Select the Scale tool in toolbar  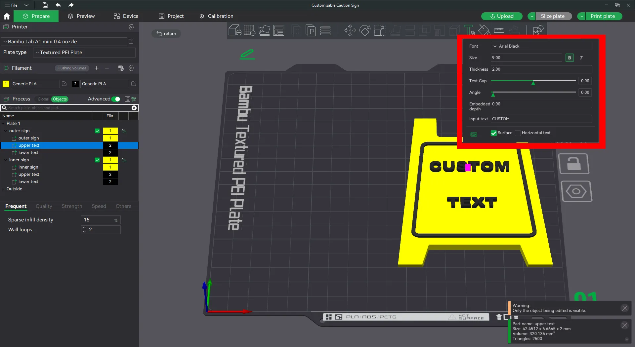(x=380, y=30)
